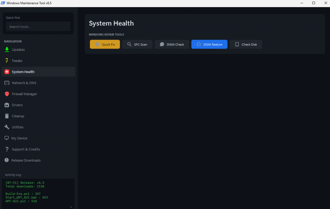Switch to Firewall Manager
The height and width of the screenshot is (209, 330).
[x=38, y=94]
